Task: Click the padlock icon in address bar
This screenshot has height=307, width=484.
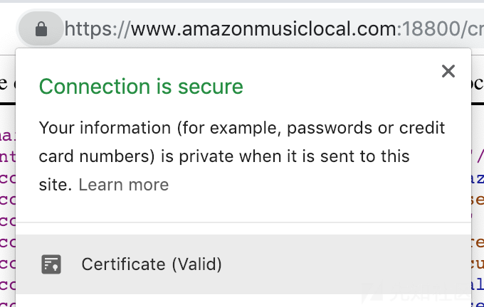Action: click(x=41, y=29)
